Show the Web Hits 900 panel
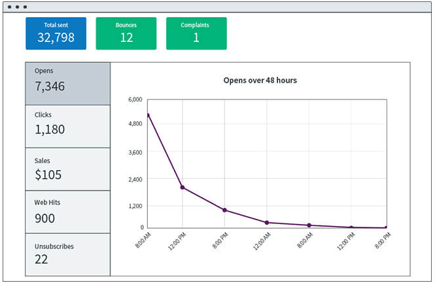This screenshot has width=435, height=283. click(x=67, y=212)
